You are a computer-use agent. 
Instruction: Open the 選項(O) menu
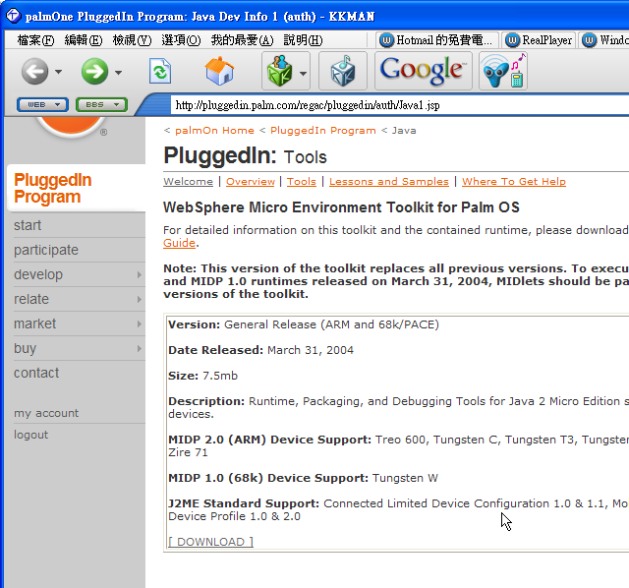click(x=181, y=40)
